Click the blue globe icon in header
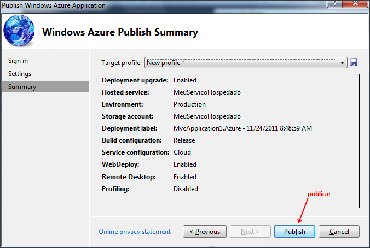The width and height of the screenshot is (370, 248). pos(19,30)
